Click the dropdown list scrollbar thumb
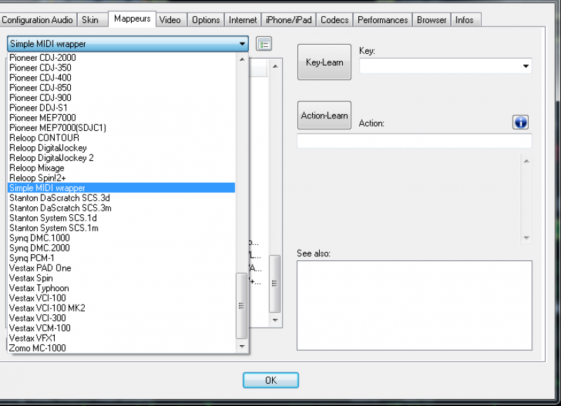 point(241,306)
